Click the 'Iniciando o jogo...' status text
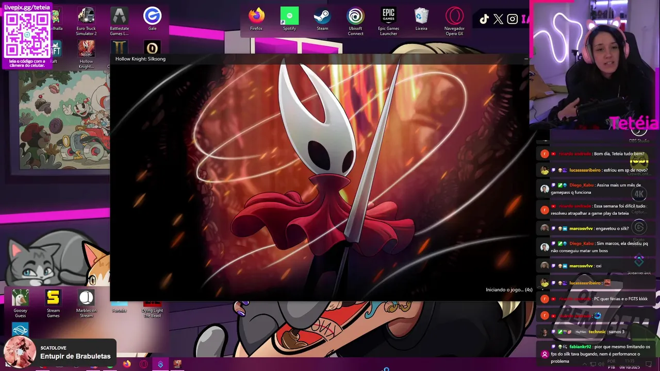 click(509, 290)
